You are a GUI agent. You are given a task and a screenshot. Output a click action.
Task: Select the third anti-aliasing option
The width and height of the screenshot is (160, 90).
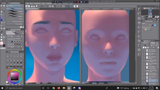pyautogui.click(x=17, y=41)
